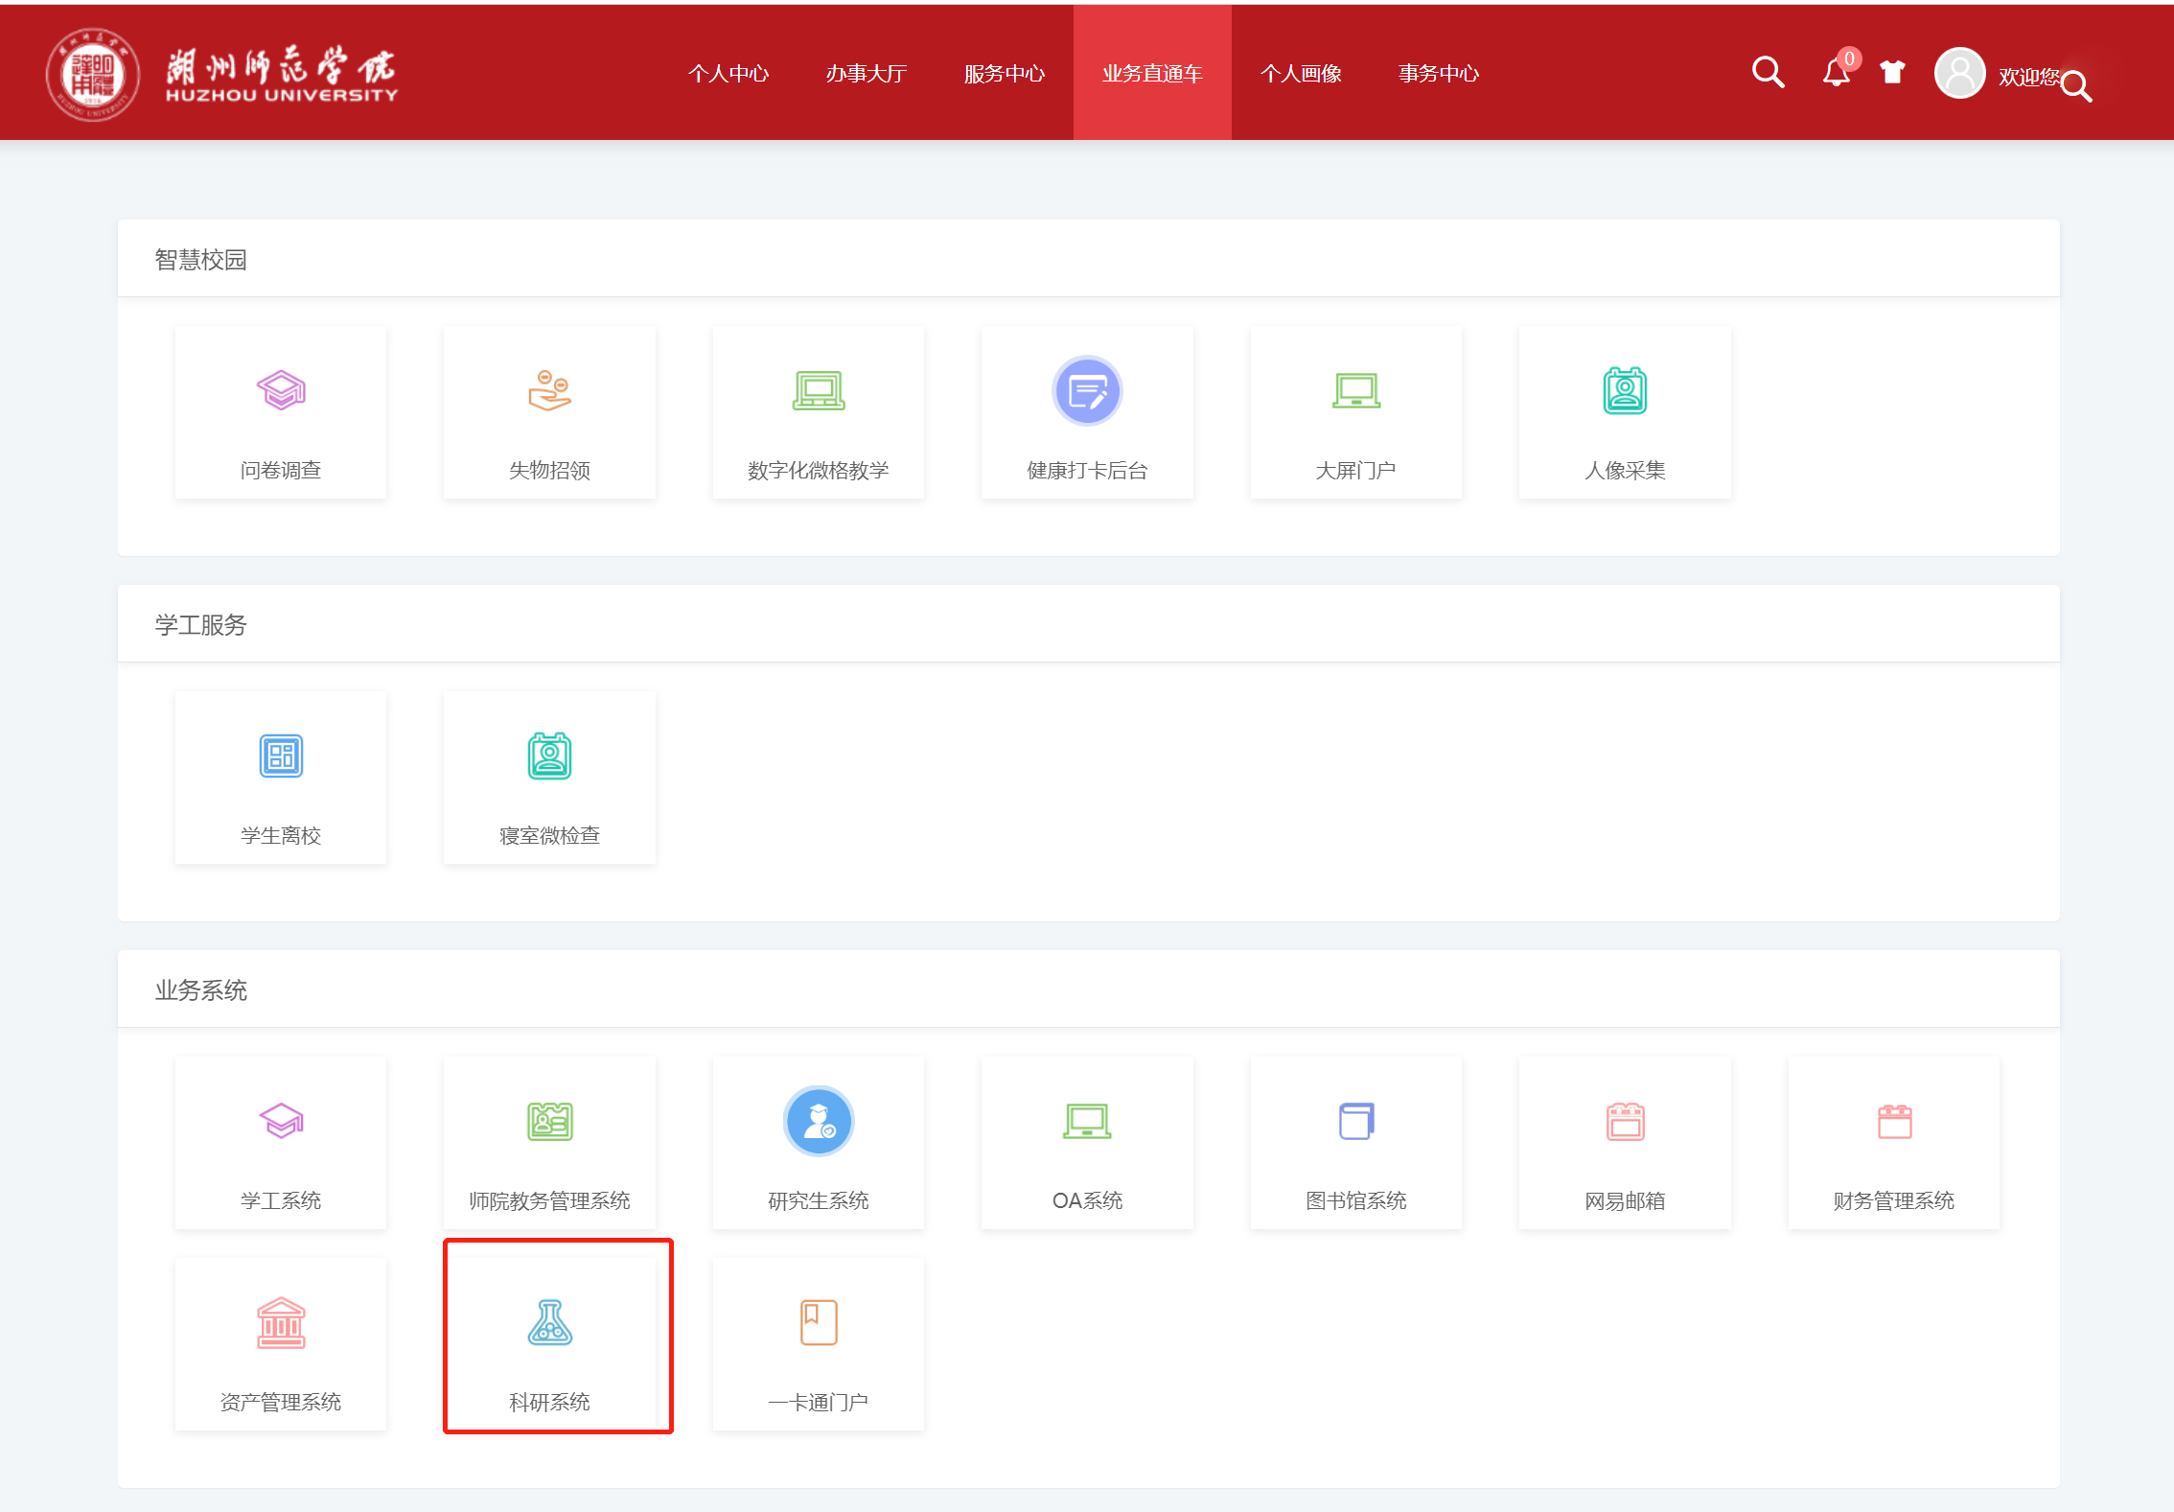2174x1512 pixels.
Task: Open 资产管理系统 building icon
Action: [281, 1322]
